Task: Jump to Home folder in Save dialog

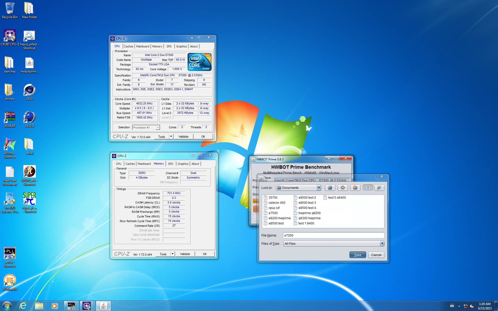Action: click(343, 188)
